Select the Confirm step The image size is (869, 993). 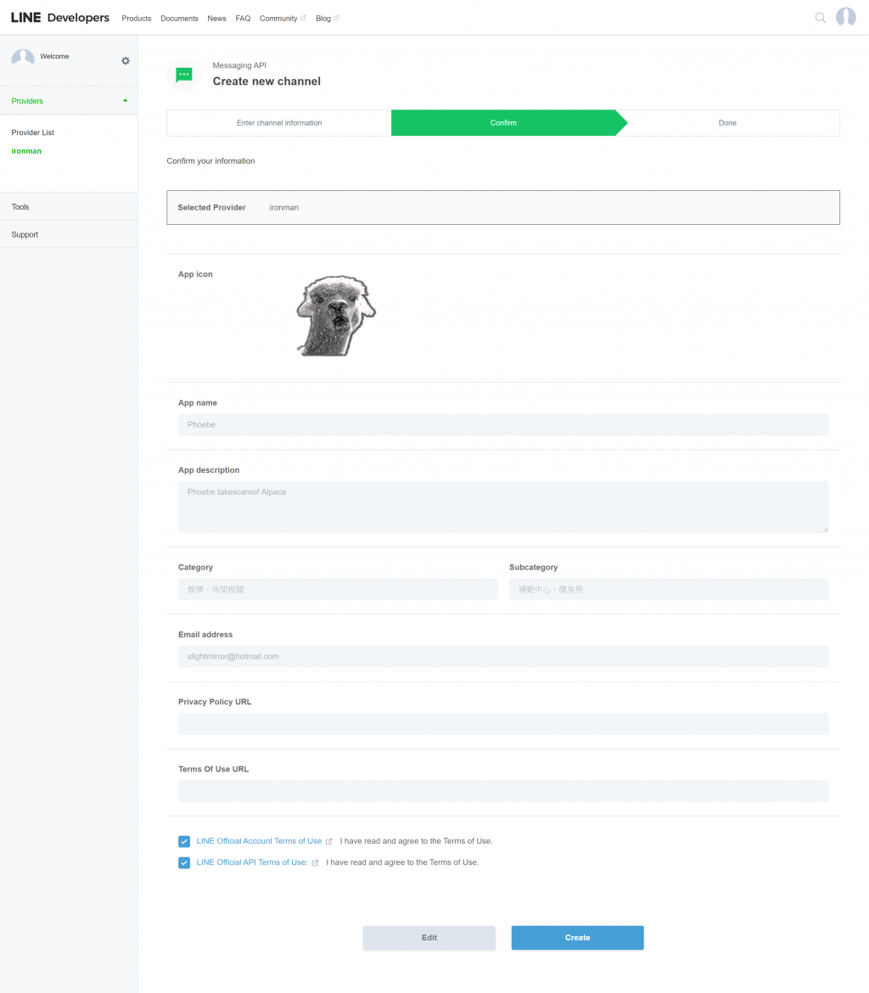click(x=503, y=123)
